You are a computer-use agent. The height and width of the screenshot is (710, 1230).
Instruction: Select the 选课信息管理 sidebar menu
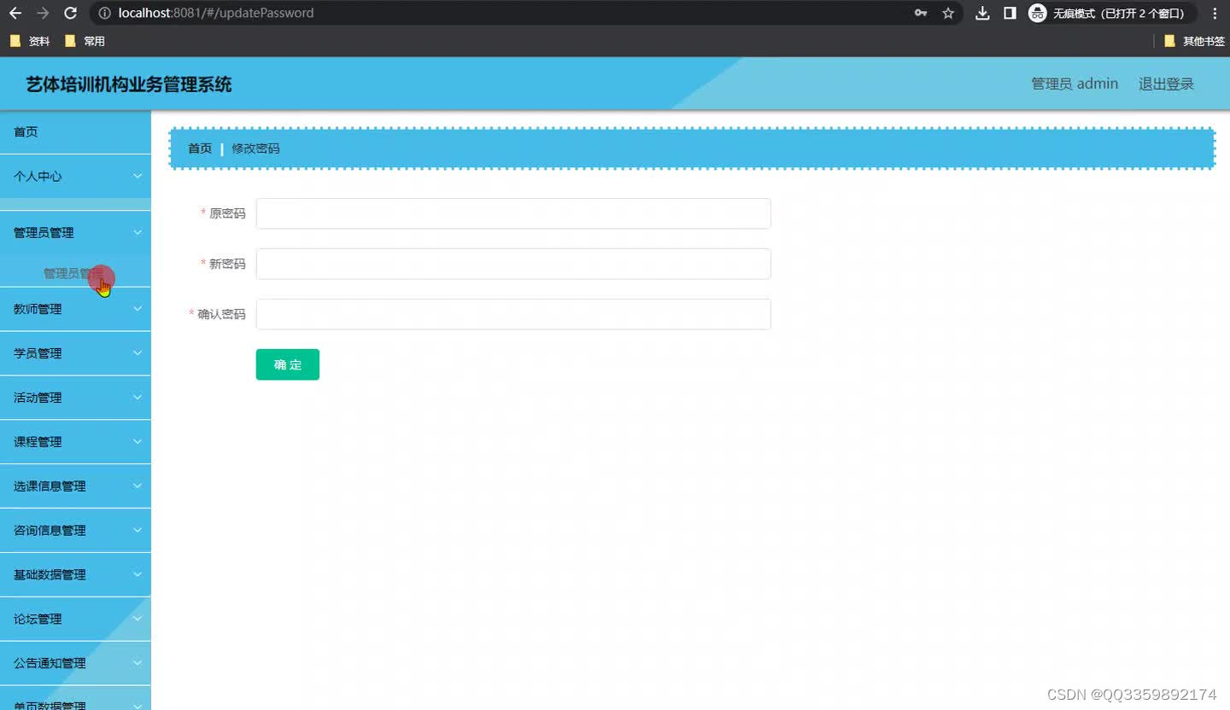tap(75, 486)
